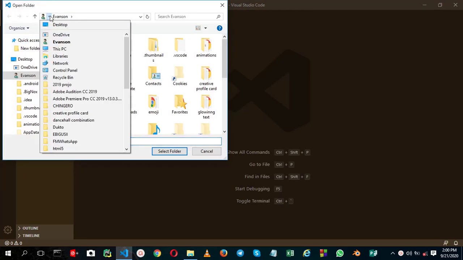This screenshot has height=260, width=463.
Task: Open the emoji folder
Action: pos(153,105)
